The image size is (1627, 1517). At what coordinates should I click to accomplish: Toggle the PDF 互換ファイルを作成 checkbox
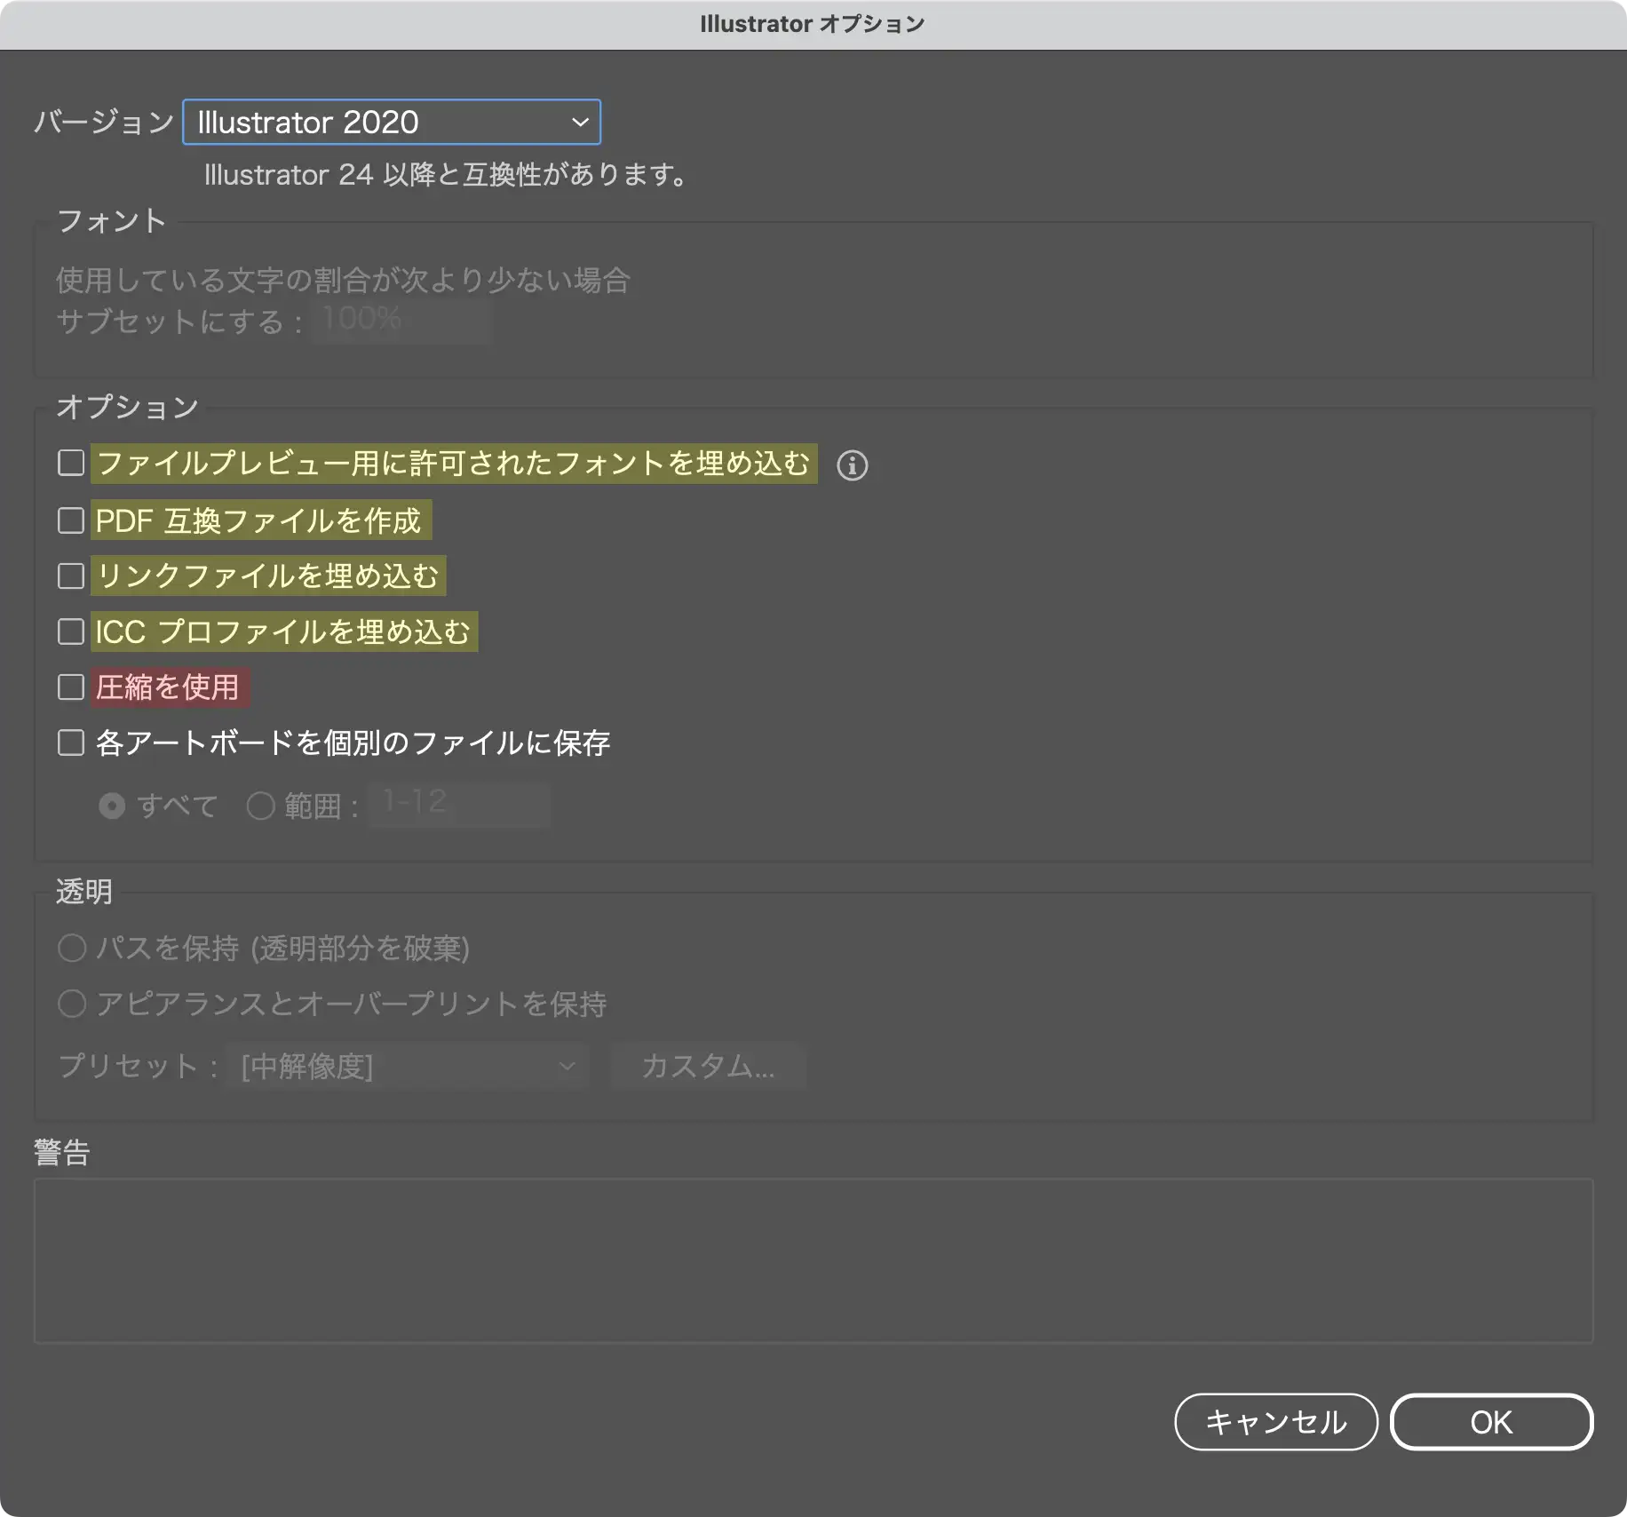[x=71, y=520]
